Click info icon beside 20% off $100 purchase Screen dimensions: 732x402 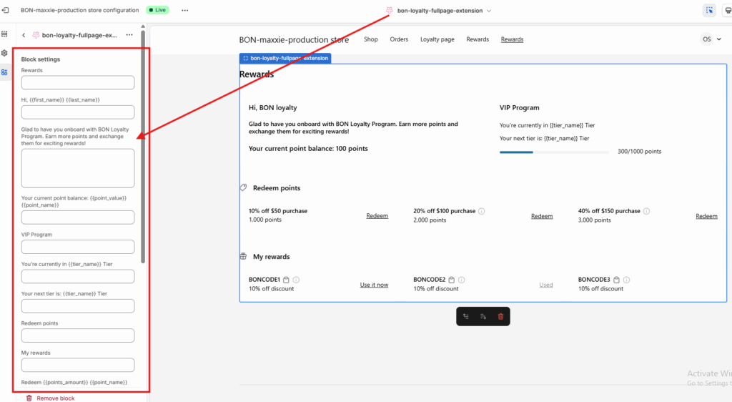[482, 211]
